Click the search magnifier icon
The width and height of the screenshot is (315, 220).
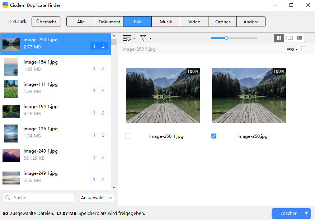(8, 198)
